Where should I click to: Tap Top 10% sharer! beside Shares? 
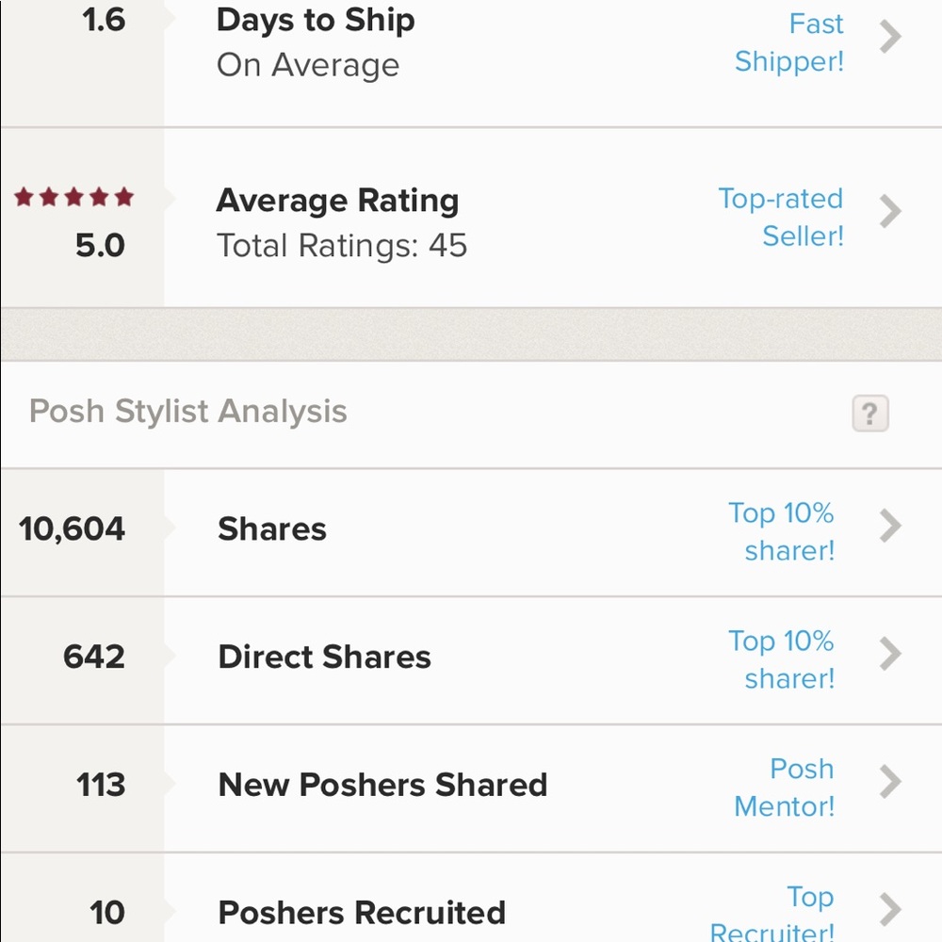click(782, 531)
